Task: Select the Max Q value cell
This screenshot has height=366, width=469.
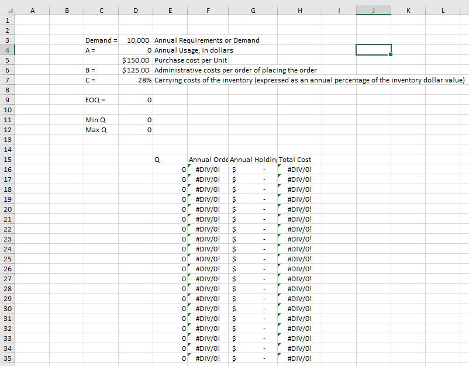Action: pos(136,130)
